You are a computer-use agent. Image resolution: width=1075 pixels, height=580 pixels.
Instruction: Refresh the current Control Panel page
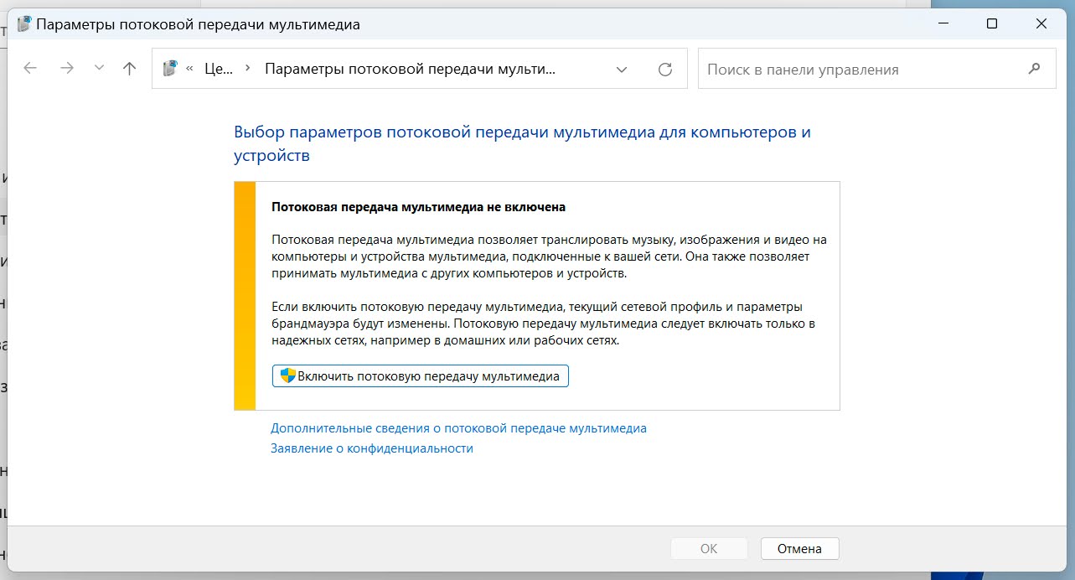[666, 69]
